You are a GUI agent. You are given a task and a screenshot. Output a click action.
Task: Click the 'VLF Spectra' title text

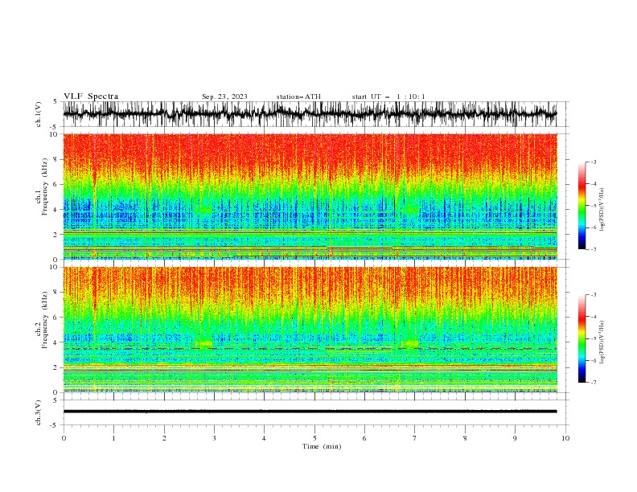(x=91, y=96)
